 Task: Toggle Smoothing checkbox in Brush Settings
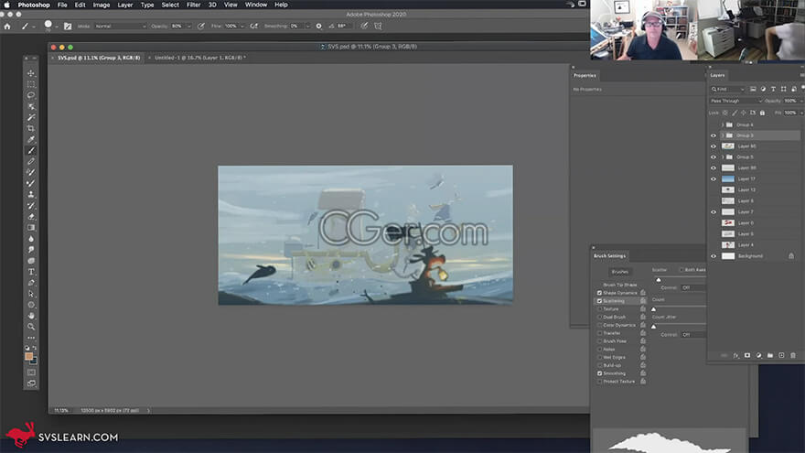(599, 373)
